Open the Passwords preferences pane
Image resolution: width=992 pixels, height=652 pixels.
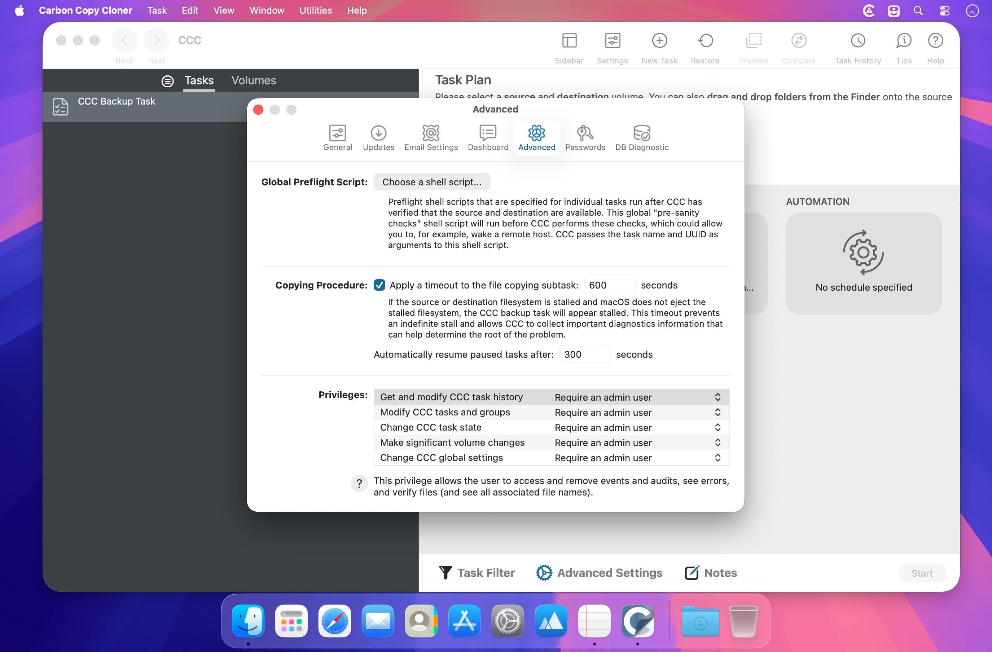585,137
